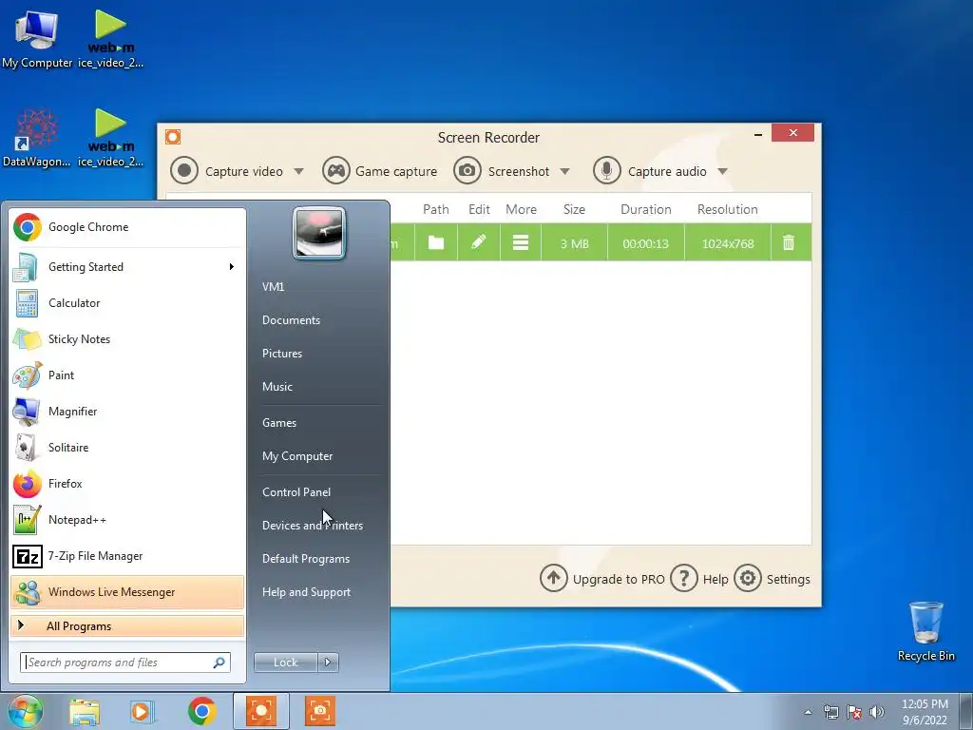Delete the recording with trash icon

(x=789, y=242)
